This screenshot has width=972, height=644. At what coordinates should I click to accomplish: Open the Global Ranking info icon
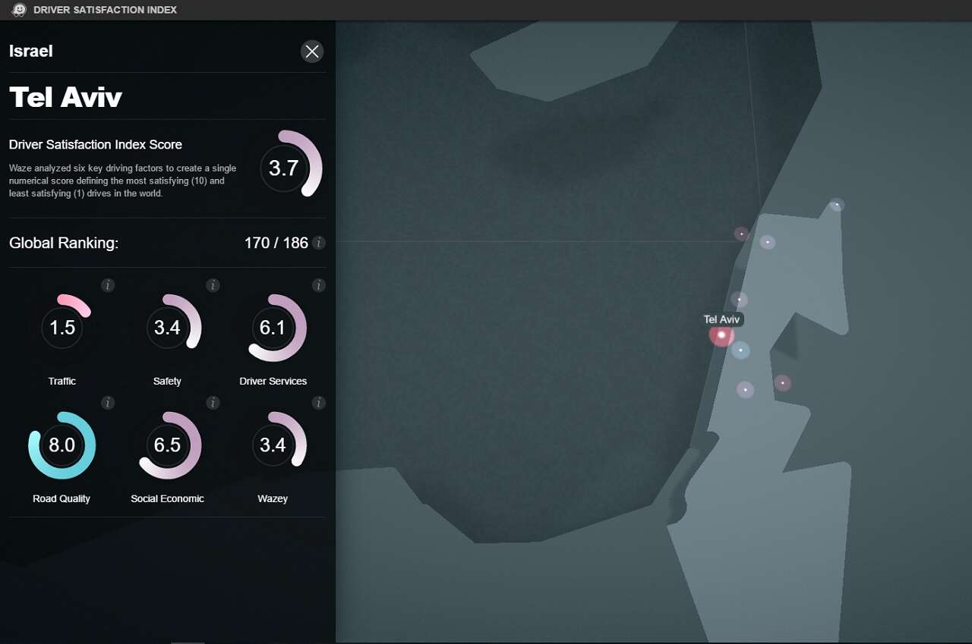319,243
